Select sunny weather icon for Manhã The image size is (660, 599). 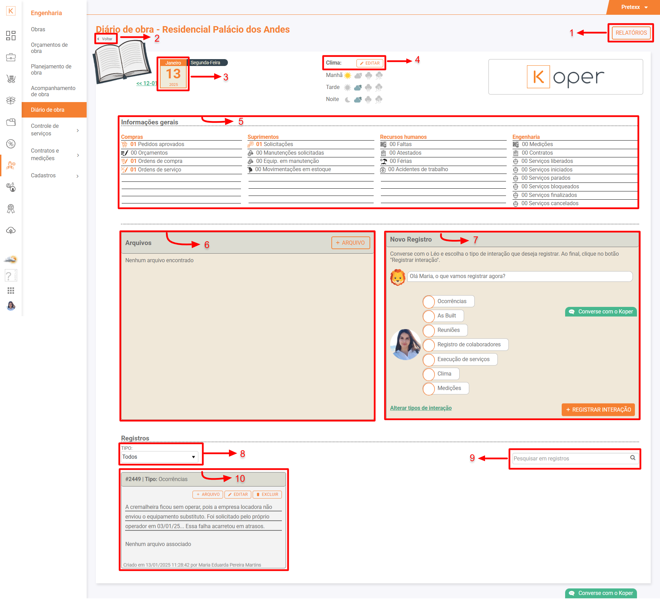point(348,75)
